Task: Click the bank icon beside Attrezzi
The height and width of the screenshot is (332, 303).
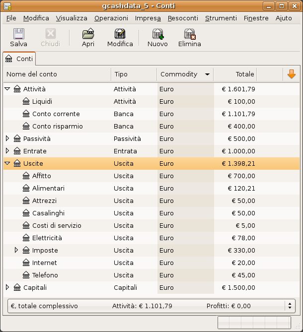Action: tap(26, 200)
